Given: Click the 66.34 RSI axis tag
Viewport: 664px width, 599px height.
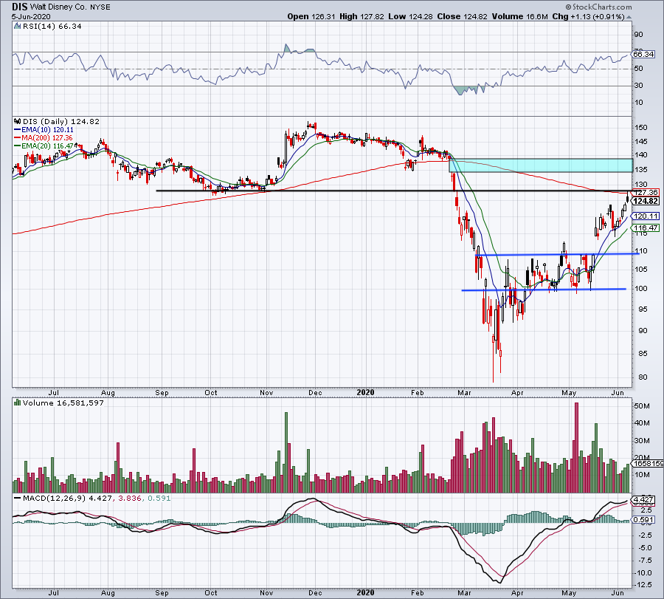Looking at the screenshot, I should pyautogui.click(x=643, y=54).
